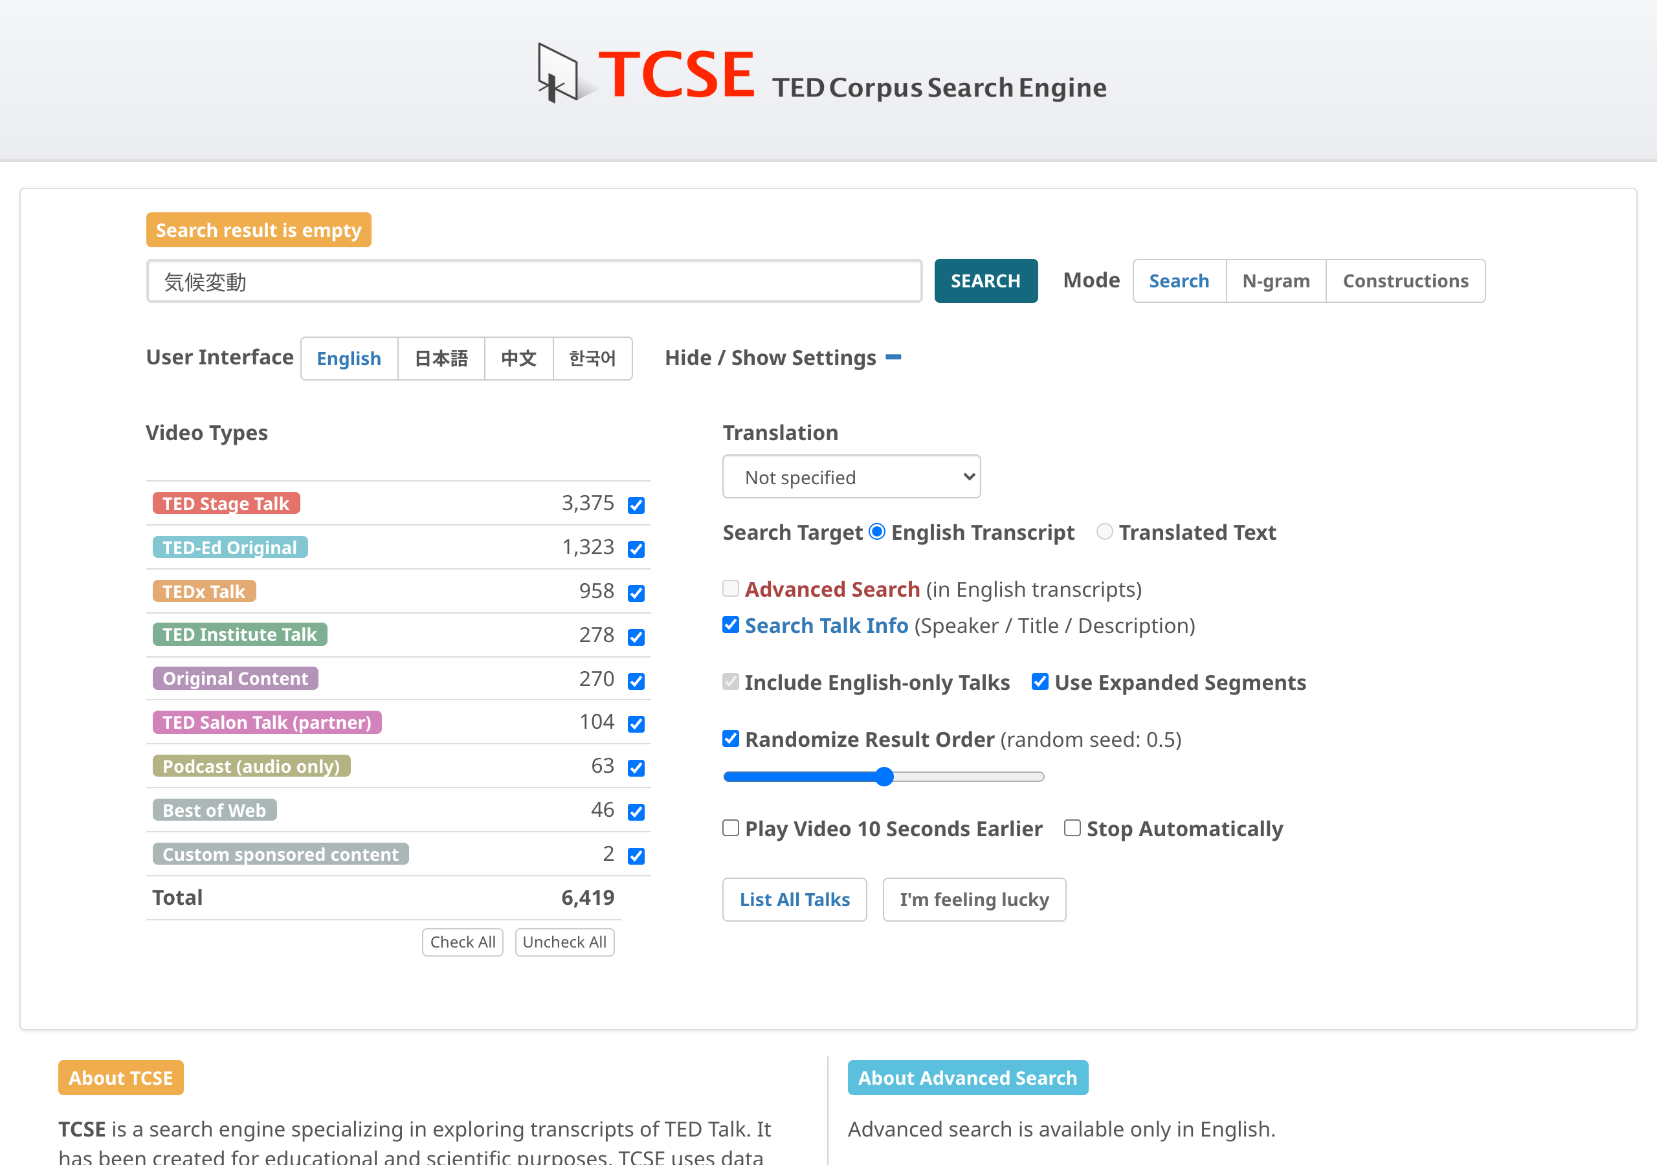Click the search query input field
The image size is (1657, 1165).
point(534,282)
